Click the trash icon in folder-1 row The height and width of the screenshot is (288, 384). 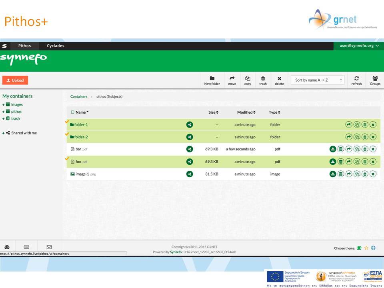tap(365, 125)
